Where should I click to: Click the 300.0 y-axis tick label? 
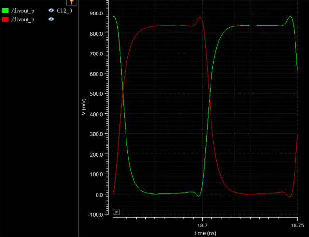pyautogui.click(x=97, y=134)
